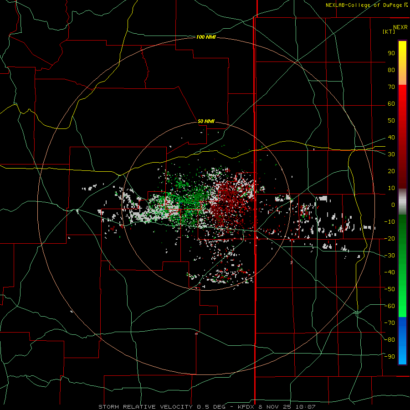Click the 50 value on the velocity scale

(391, 121)
